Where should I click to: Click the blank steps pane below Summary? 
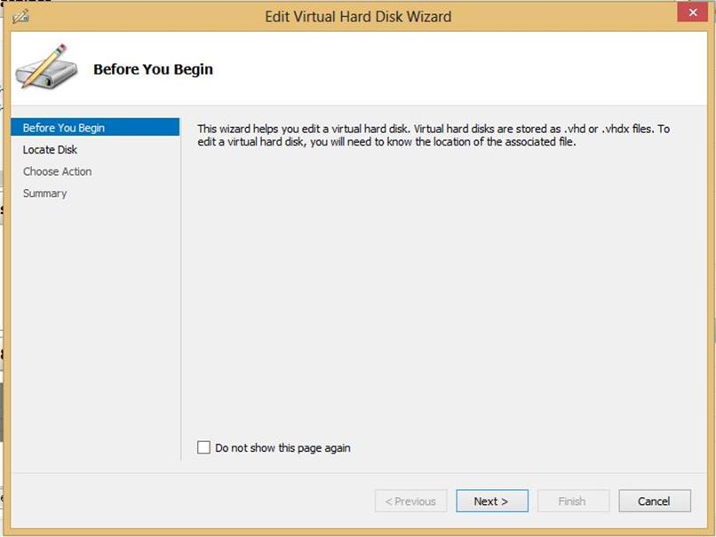[95, 328]
